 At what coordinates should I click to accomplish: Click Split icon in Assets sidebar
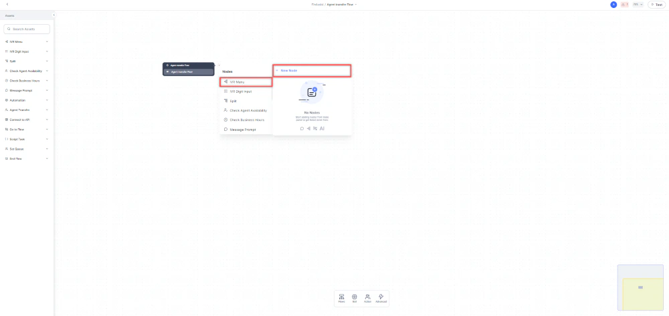pyautogui.click(x=7, y=61)
